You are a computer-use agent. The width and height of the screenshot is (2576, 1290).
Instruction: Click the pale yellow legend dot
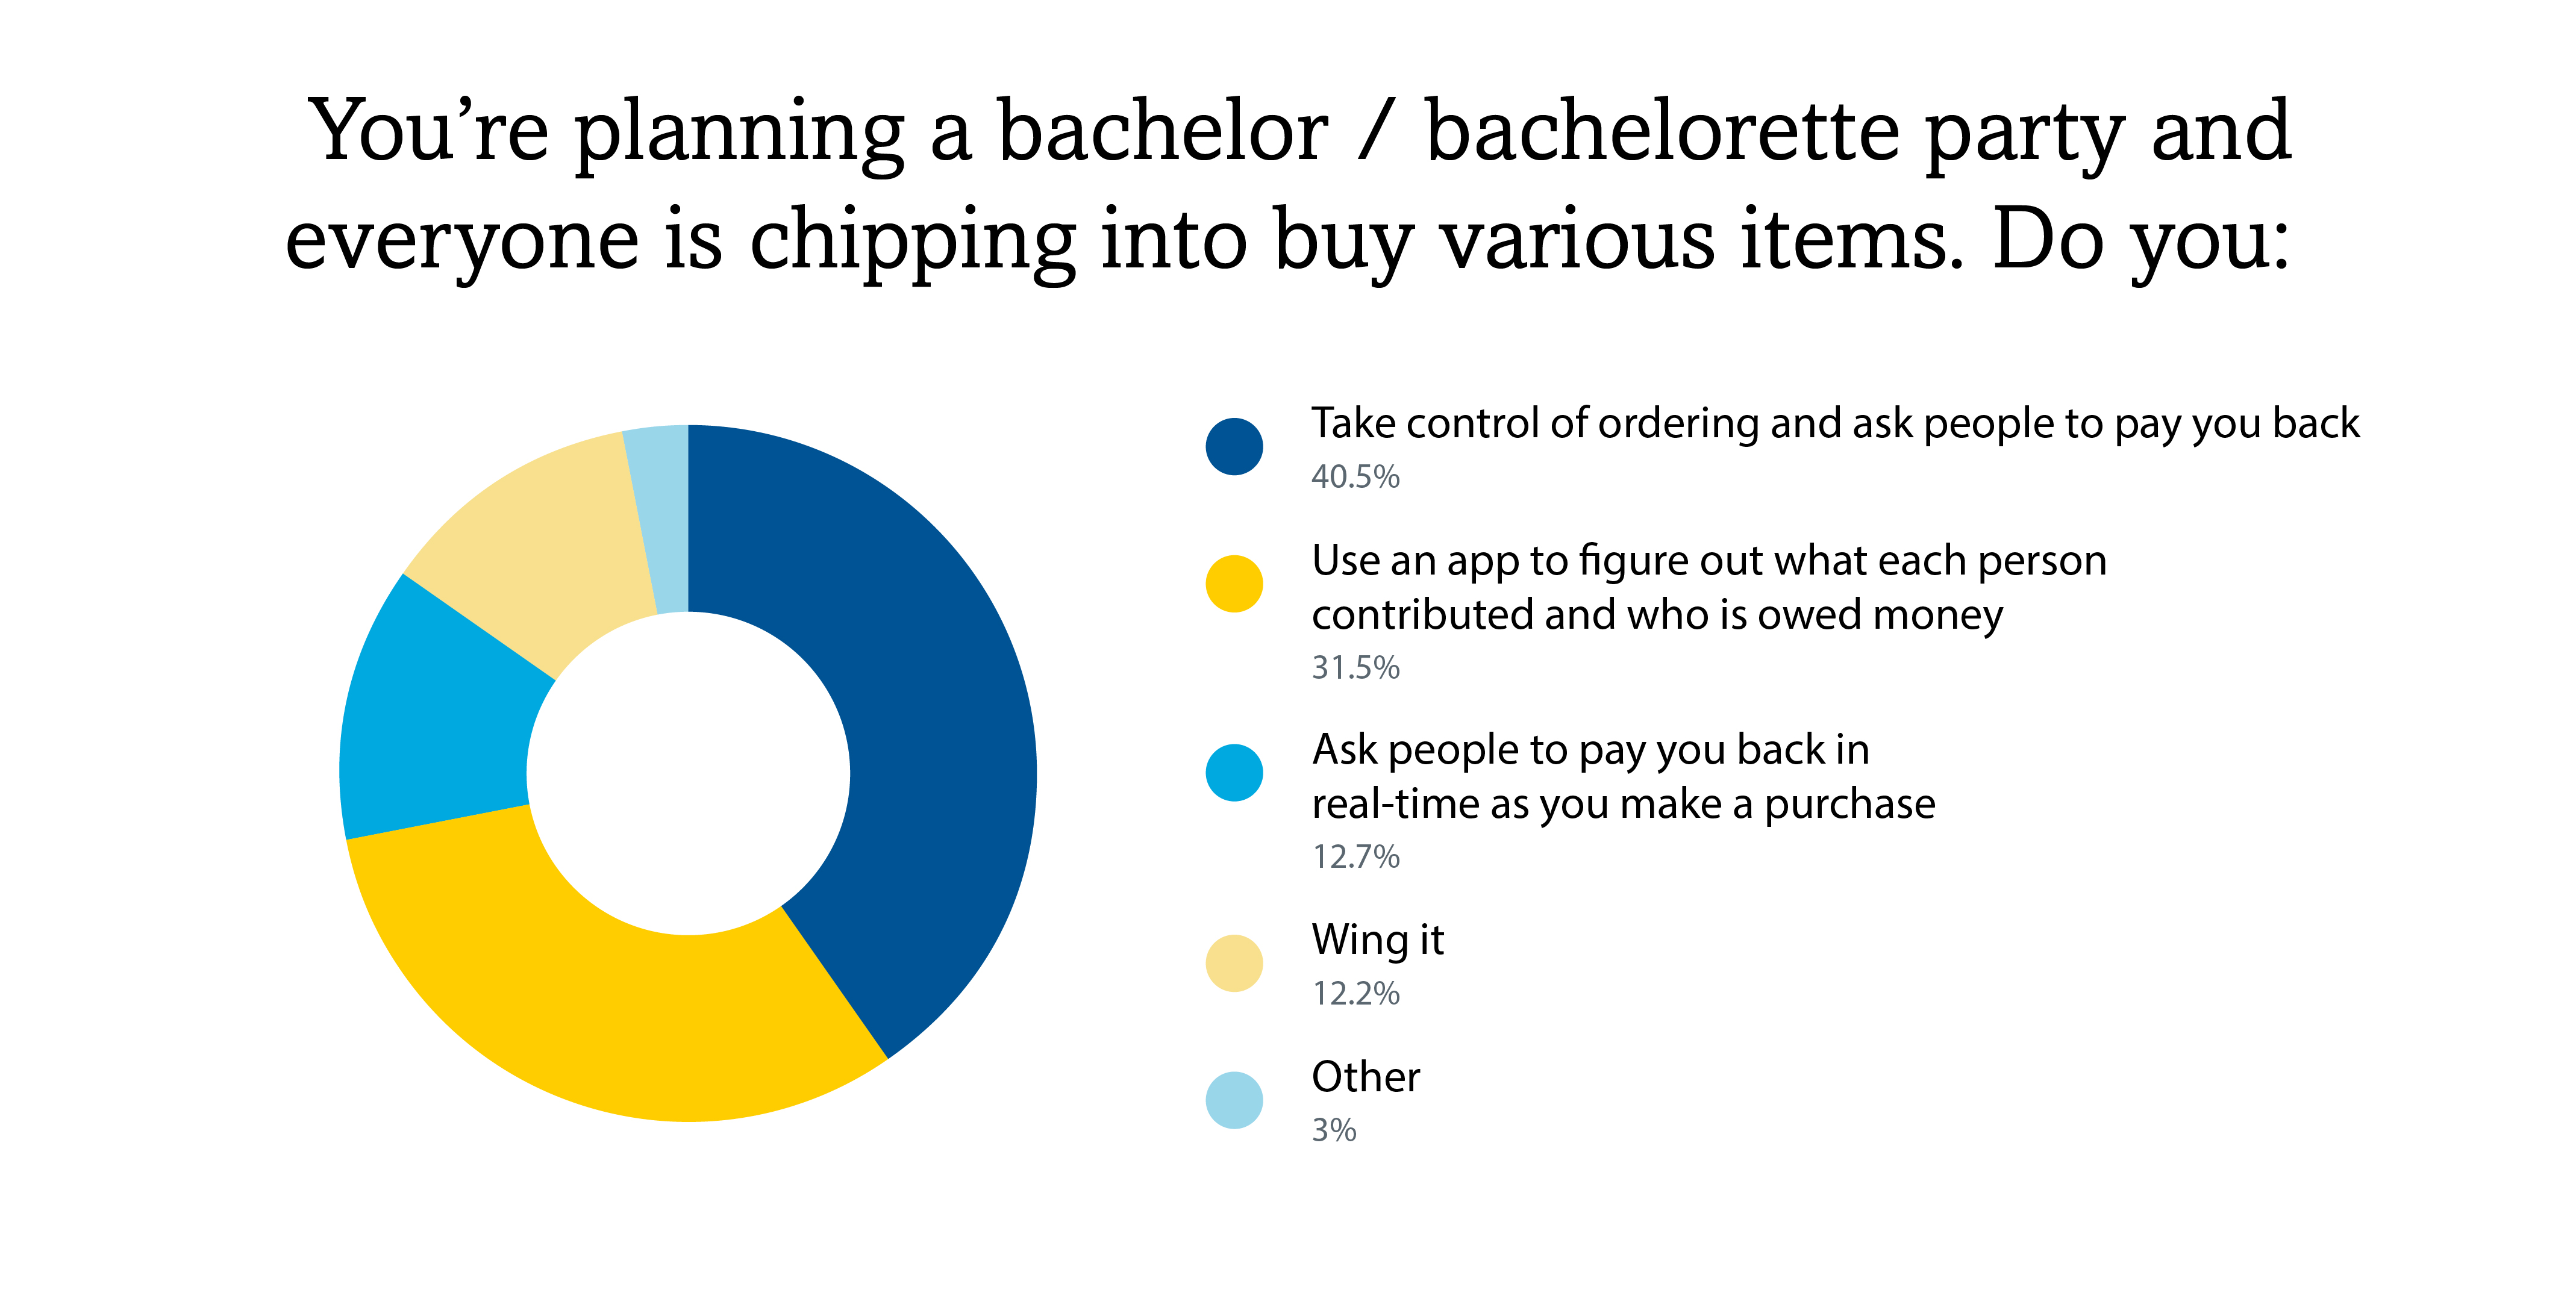[1234, 963]
